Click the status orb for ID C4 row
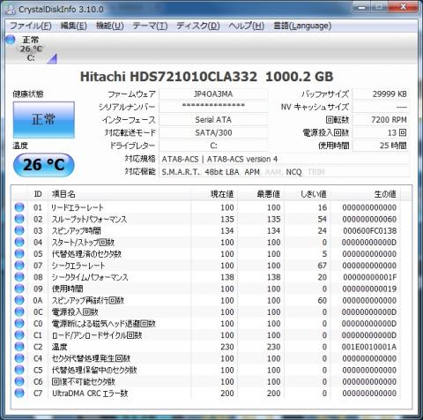Viewport: 423px width, 420px height. tap(19, 358)
